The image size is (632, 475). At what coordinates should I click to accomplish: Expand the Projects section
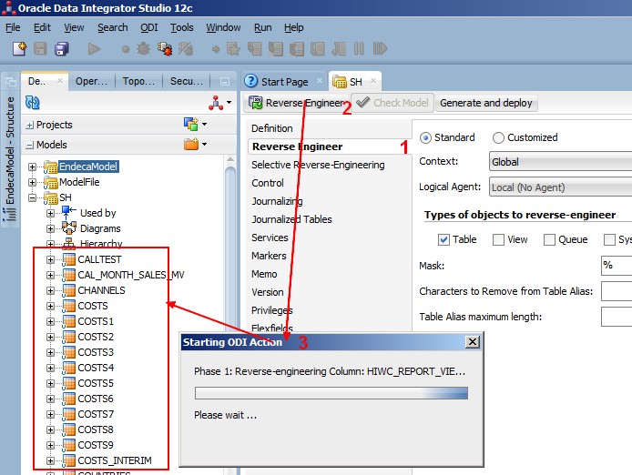[x=29, y=126]
